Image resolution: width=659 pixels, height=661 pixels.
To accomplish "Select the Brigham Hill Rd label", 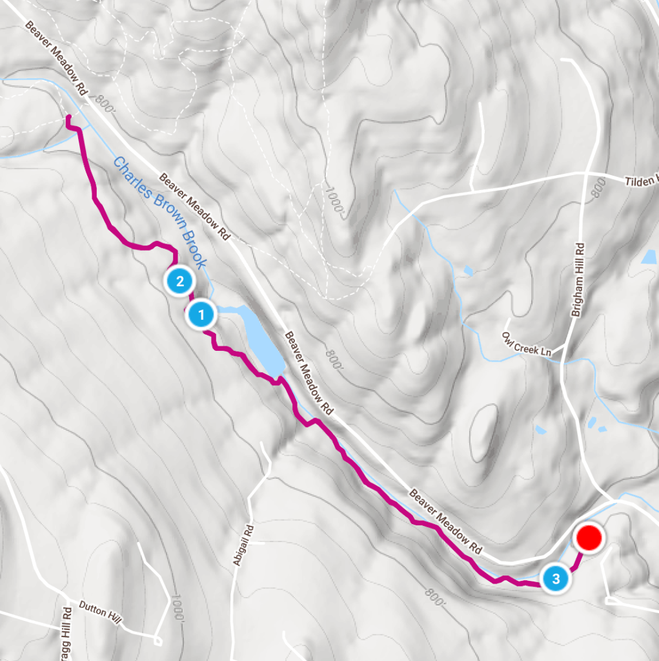I will click(x=578, y=280).
